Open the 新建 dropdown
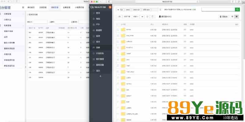The height and width of the screenshot is (122, 245). click(135, 17)
